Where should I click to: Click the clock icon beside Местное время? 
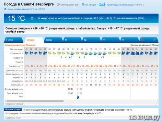(x=58, y=5)
